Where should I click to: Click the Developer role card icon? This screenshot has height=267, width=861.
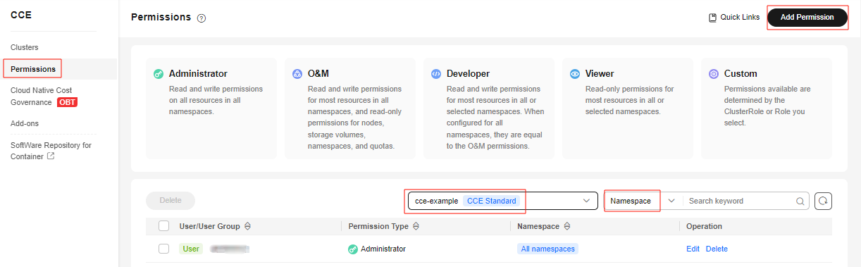436,73
